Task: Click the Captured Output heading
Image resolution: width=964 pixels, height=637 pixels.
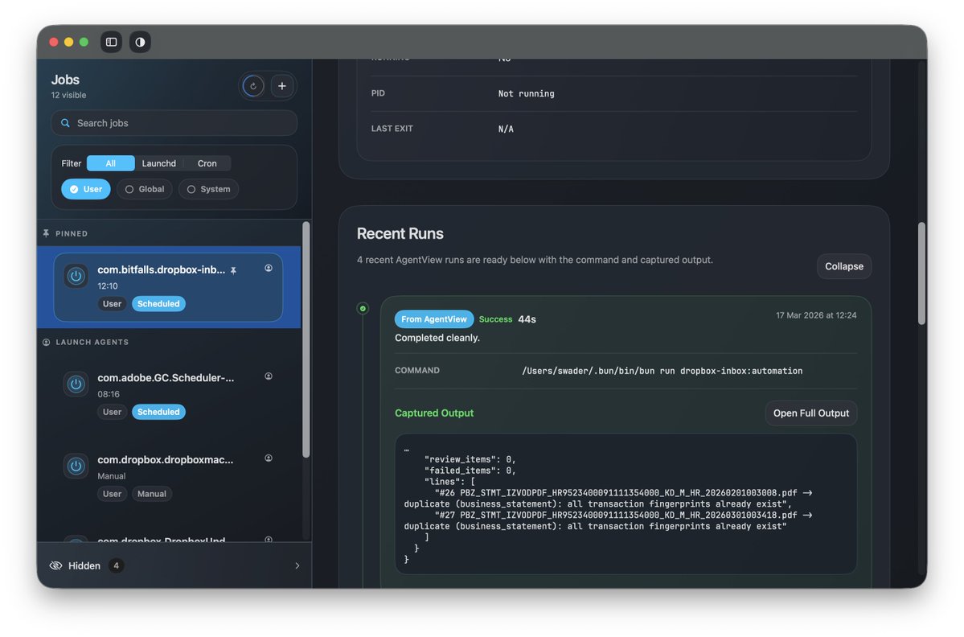Action: 434,413
